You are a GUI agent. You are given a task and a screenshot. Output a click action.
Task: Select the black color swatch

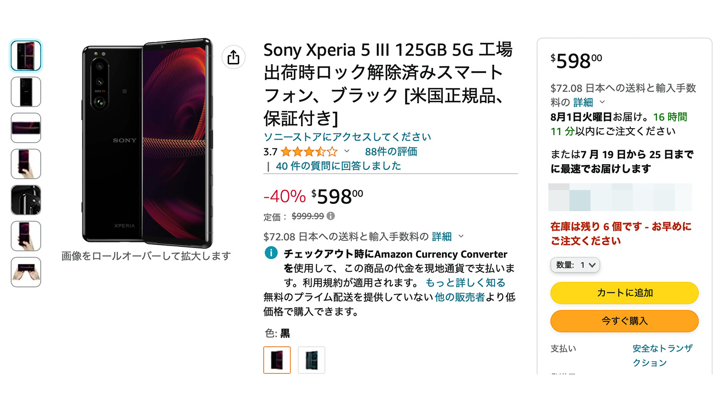tap(277, 360)
